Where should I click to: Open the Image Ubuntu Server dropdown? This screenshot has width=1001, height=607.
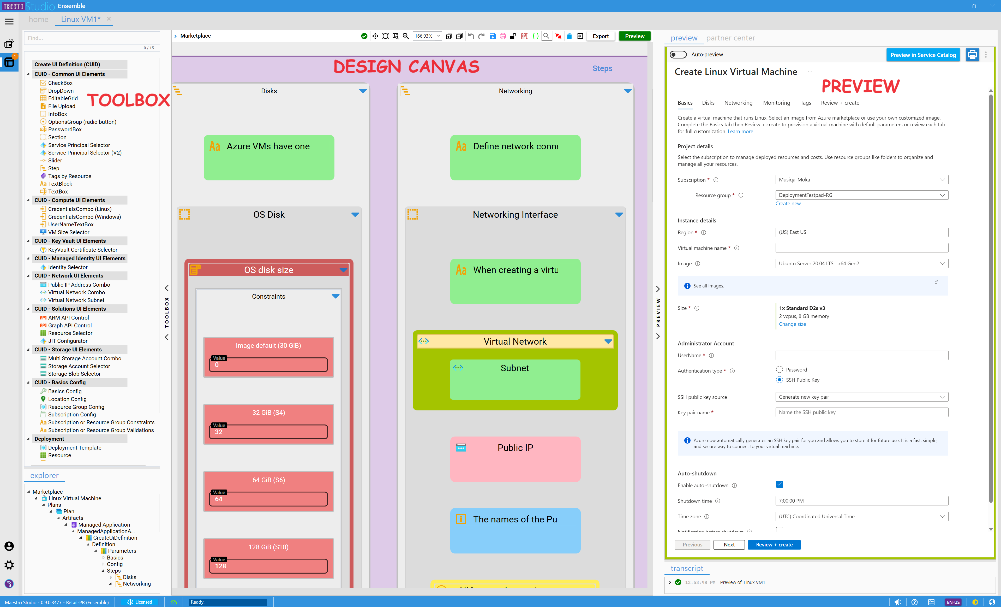pyautogui.click(x=862, y=263)
